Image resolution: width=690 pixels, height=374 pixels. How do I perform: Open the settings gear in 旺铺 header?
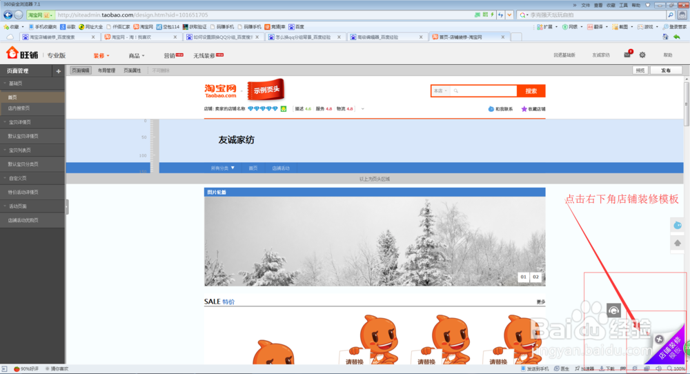tap(642, 55)
